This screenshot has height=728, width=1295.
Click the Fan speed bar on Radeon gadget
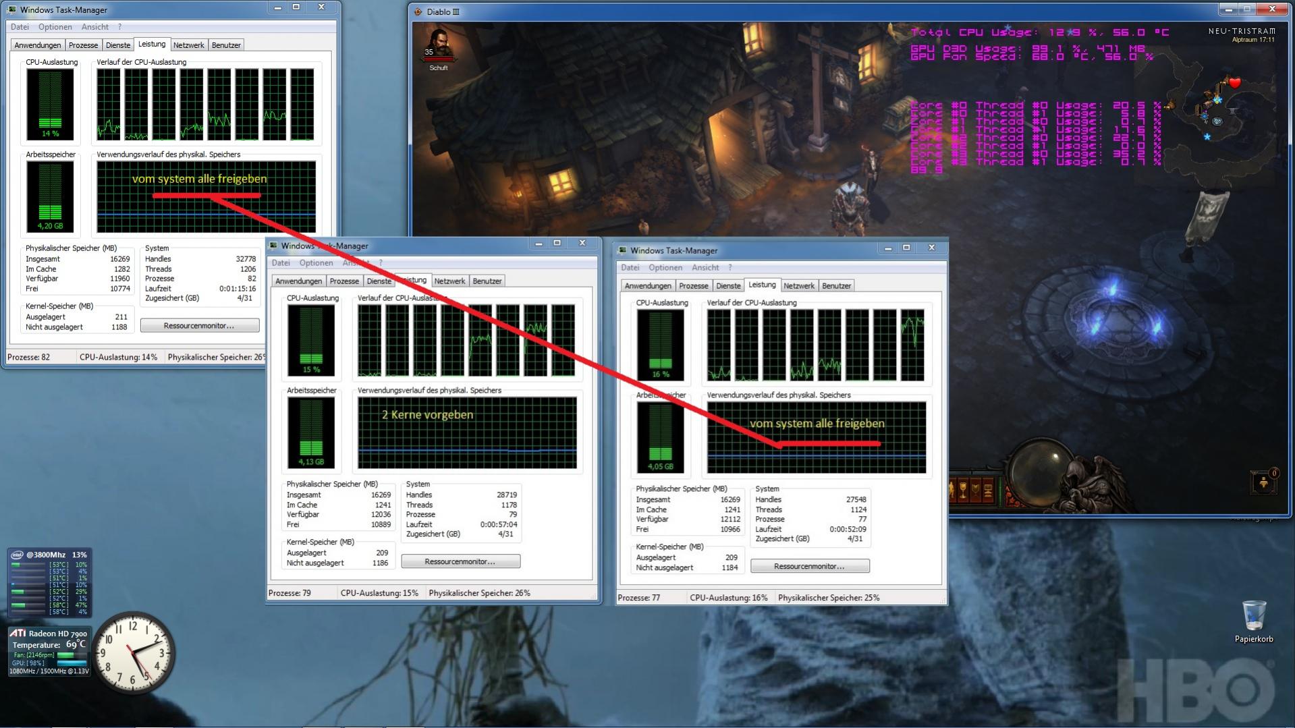(x=72, y=655)
